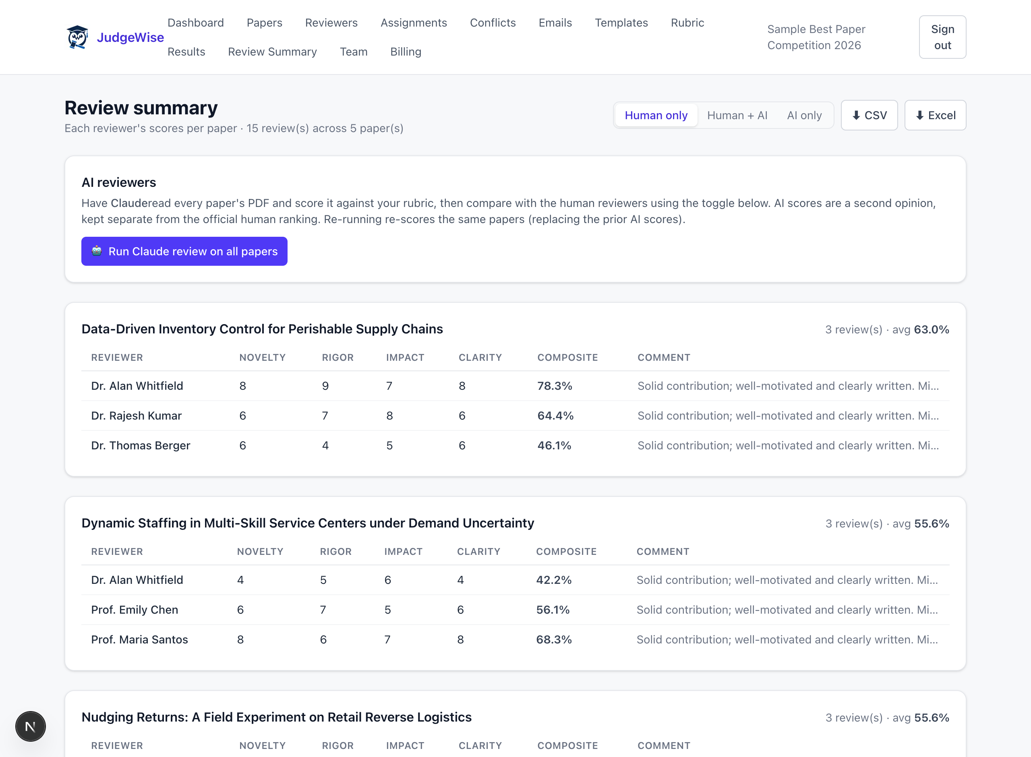
Task: Select Dr. Rajesh Kumar reviewer row name
Action: click(136, 416)
